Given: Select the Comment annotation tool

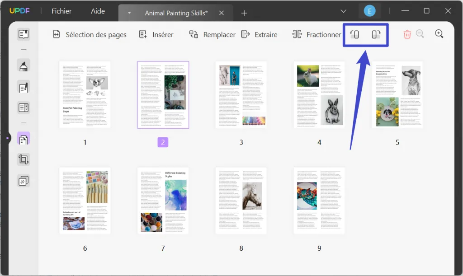Looking at the screenshot, I should [x=23, y=65].
